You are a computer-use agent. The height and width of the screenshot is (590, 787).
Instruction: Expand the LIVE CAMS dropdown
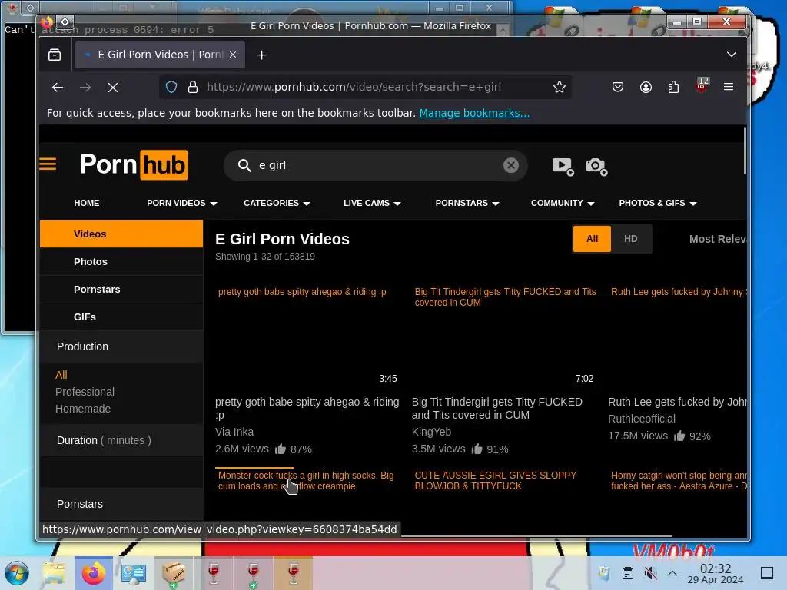pos(372,203)
